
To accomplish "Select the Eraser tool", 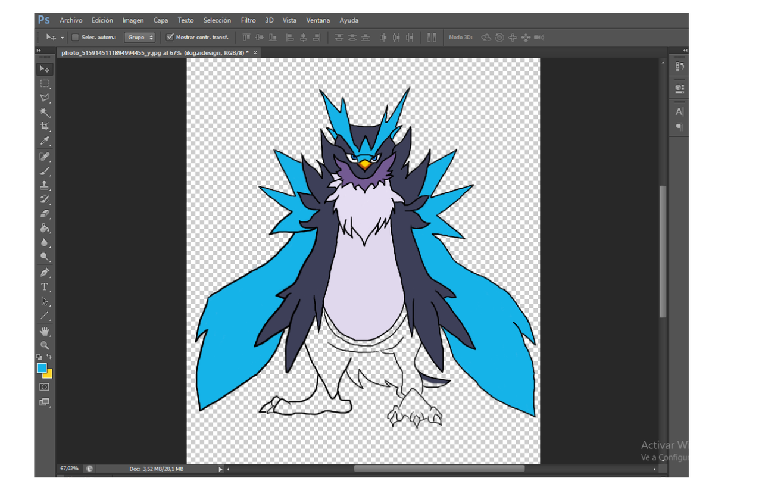I will (45, 214).
